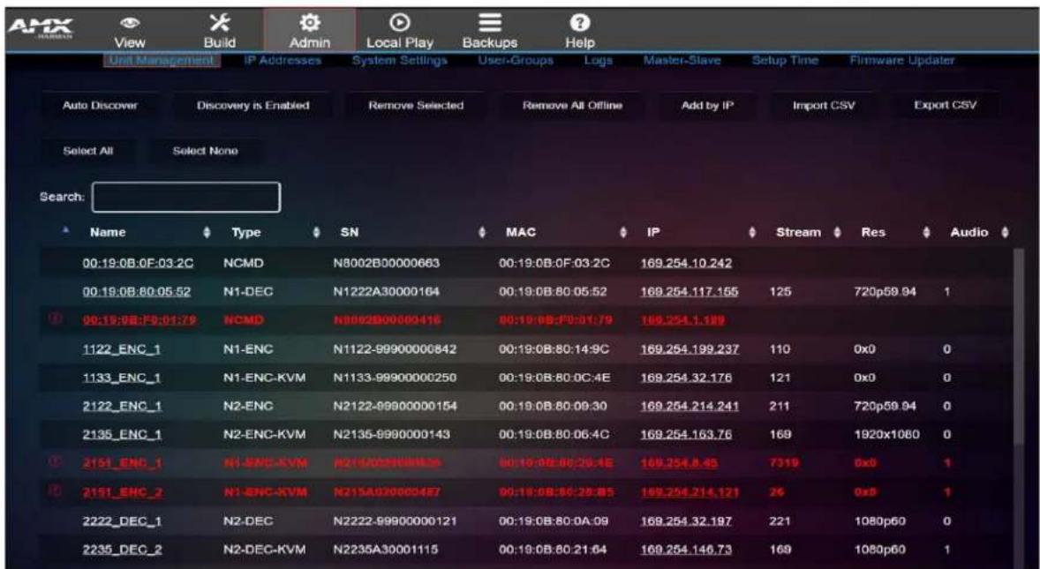This screenshot has height=569, width=1040.
Task: Click Remove Selected button
Action: point(416,105)
